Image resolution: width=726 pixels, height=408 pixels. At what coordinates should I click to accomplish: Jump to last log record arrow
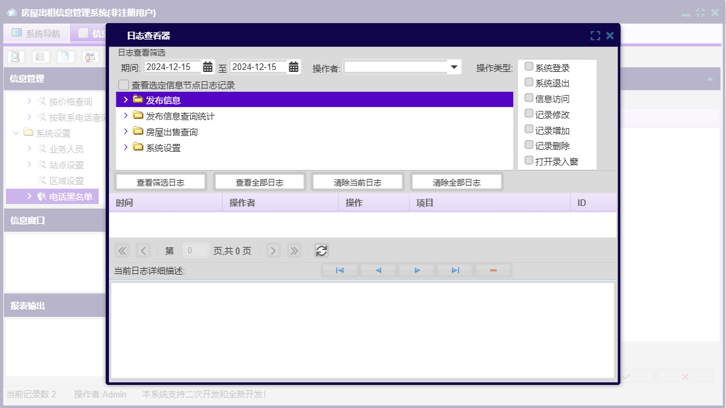pos(455,270)
